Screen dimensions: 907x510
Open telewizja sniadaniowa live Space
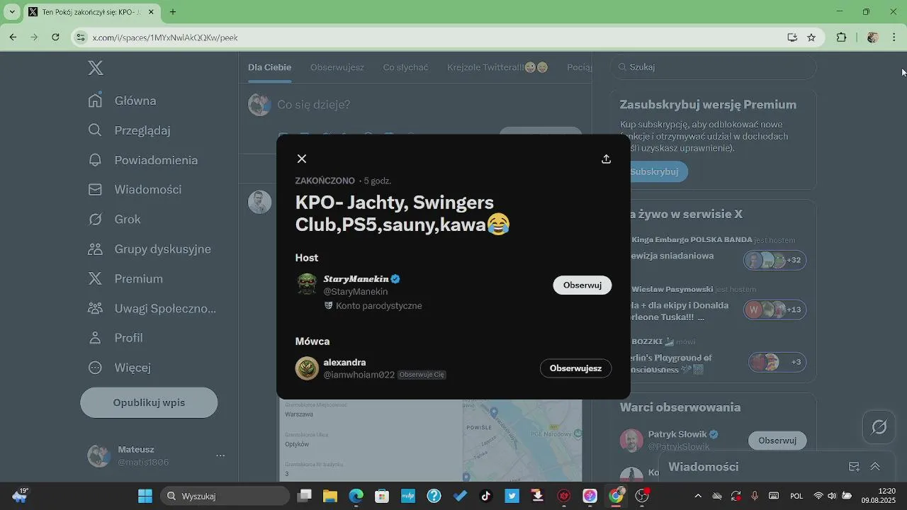tap(673, 256)
